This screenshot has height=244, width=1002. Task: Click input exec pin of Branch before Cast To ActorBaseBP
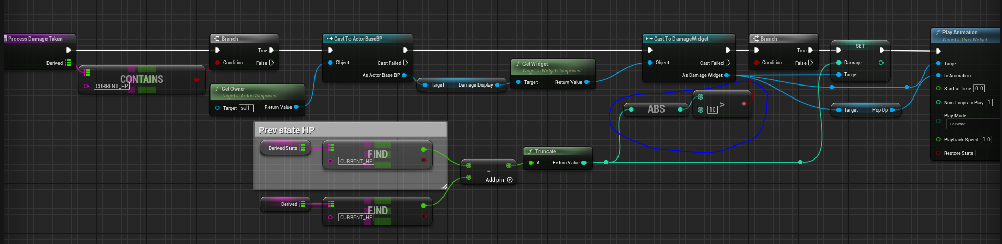click(x=217, y=50)
